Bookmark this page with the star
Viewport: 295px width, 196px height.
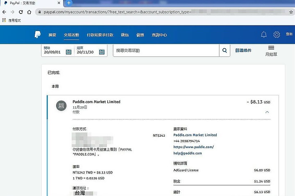pyautogui.click(x=291, y=12)
